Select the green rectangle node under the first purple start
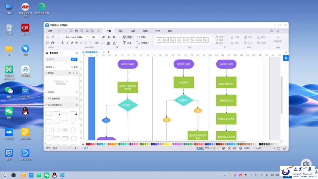 click(x=128, y=87)
